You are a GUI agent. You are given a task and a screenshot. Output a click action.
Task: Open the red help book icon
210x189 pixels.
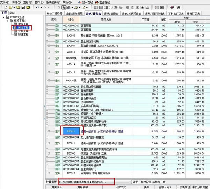172,7
